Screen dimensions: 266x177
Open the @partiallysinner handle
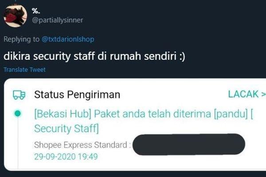58,20
